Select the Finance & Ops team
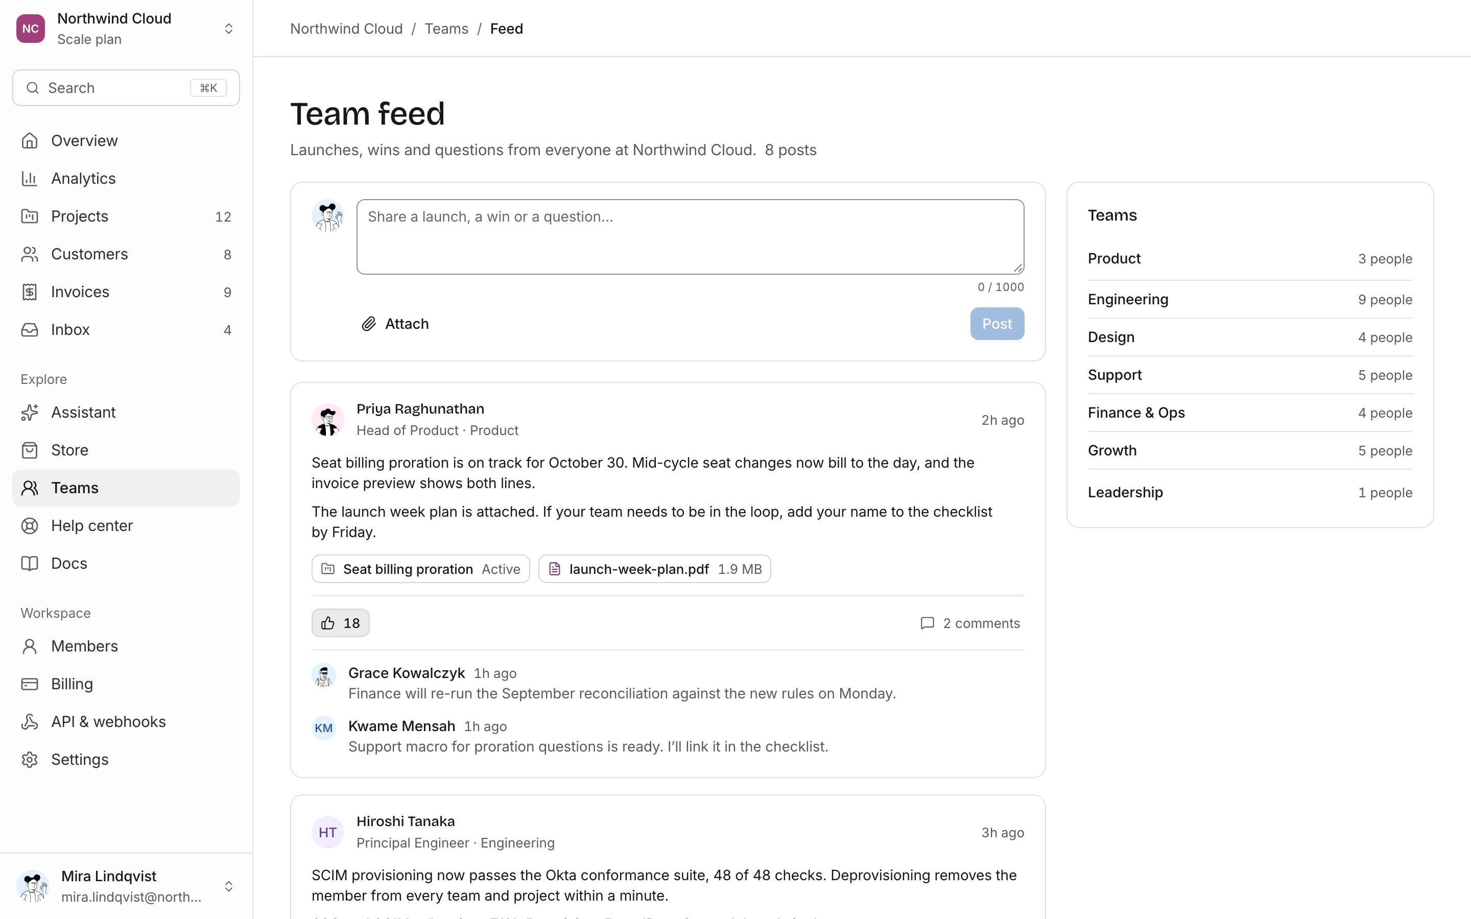Image resolution: width=1471 pixels, height=919 pixels. 1250,413
